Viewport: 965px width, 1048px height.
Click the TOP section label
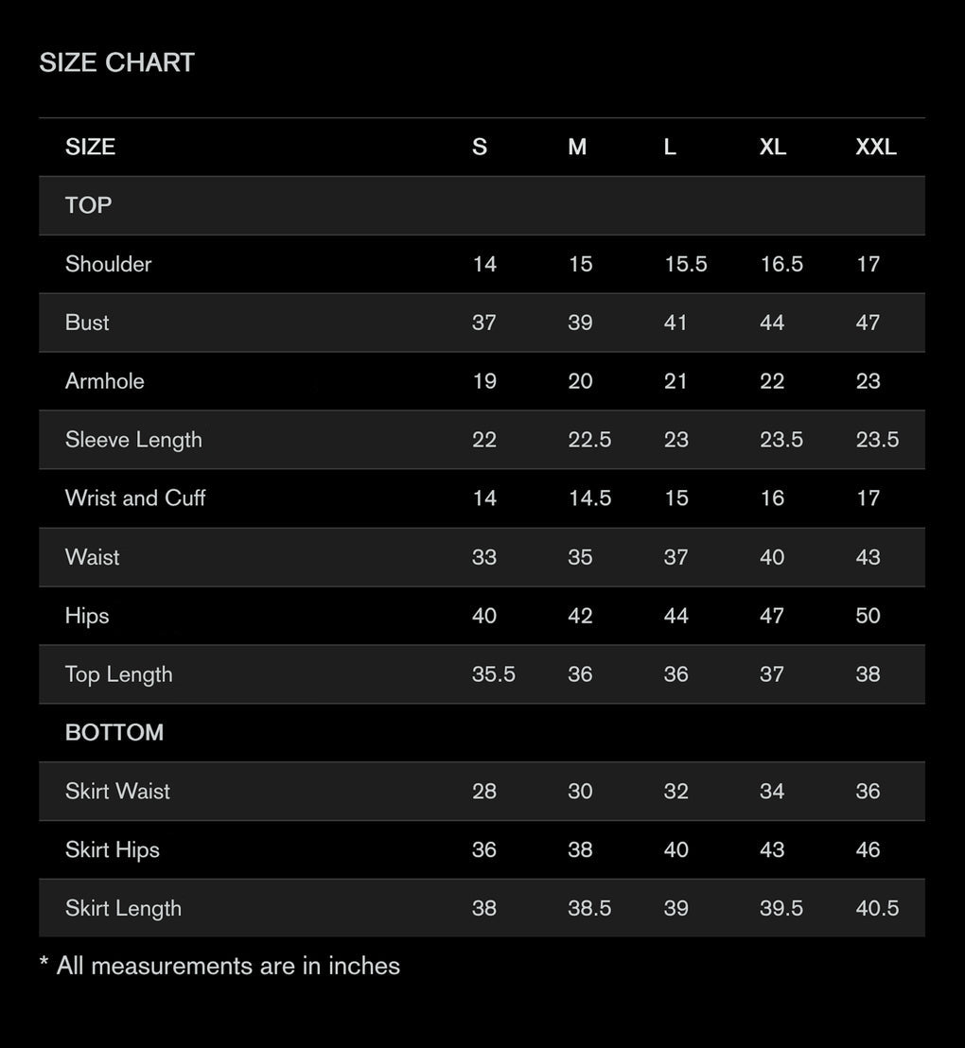(x=88, y=205)
